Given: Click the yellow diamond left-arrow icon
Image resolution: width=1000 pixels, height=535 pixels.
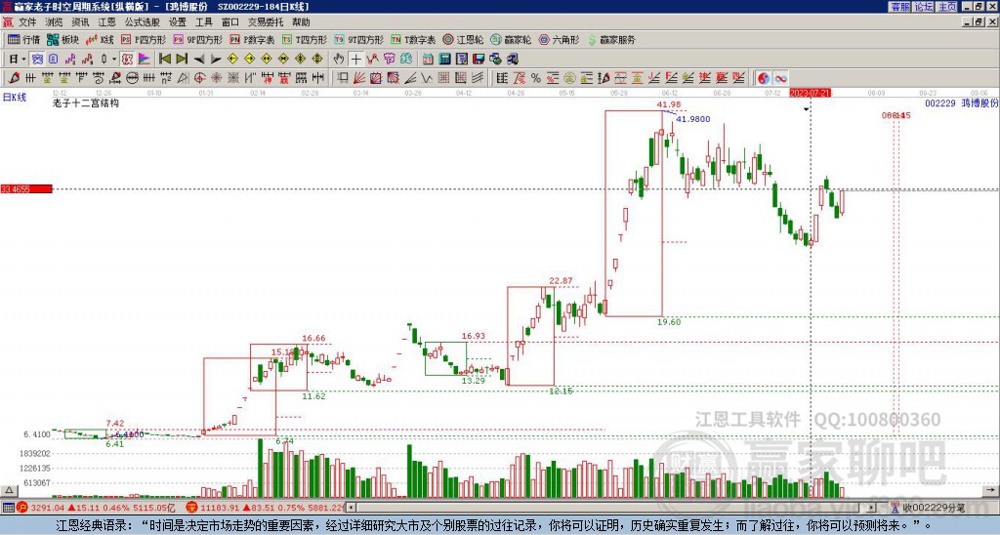Looking at the screenshot, I should coord(232,60).
